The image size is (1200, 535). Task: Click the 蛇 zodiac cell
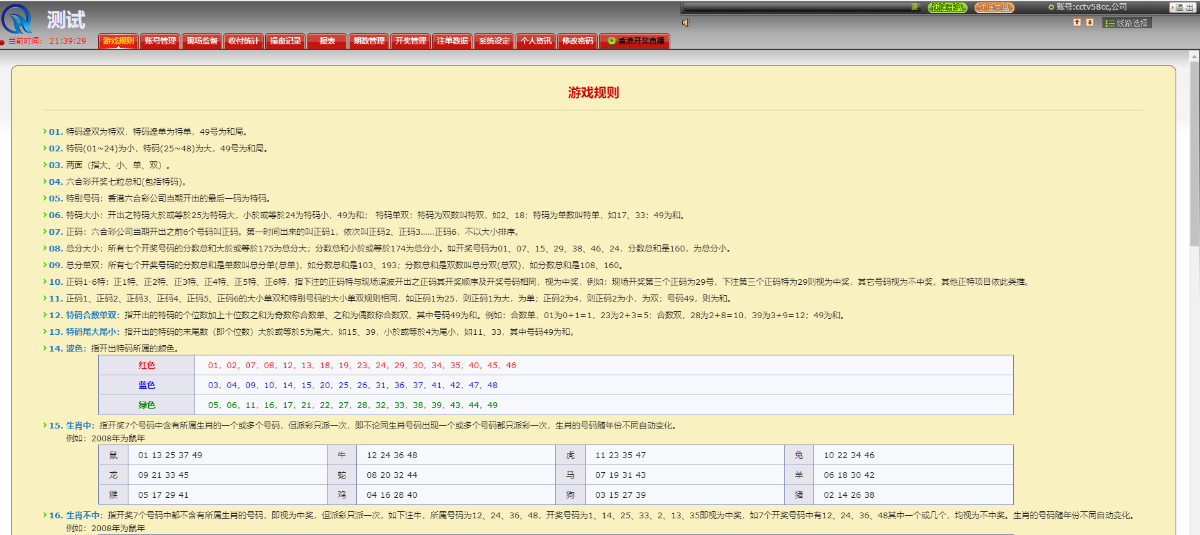pyautogui.click(x=342, y=475)
